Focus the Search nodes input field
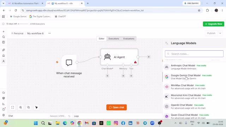Screen dimensions: 226x127 click(x=194, y=54)
